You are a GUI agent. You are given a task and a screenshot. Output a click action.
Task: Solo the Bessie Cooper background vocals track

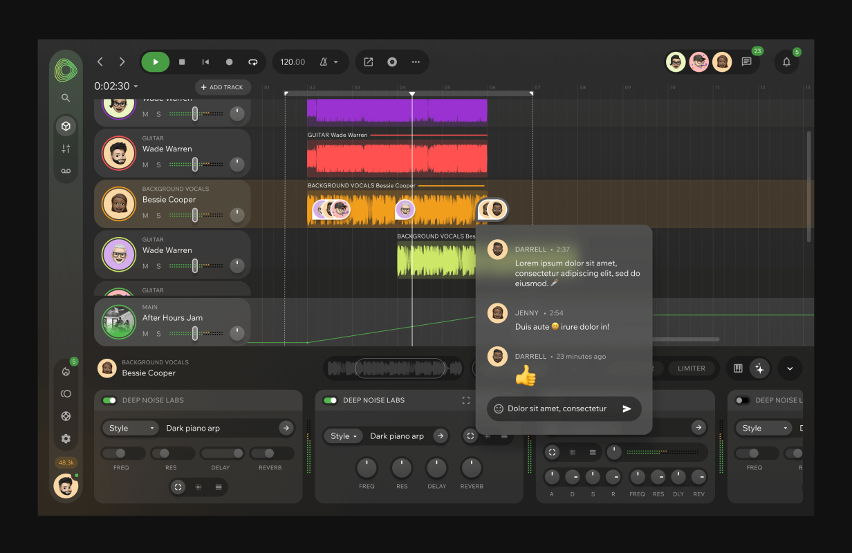point(158,216)
